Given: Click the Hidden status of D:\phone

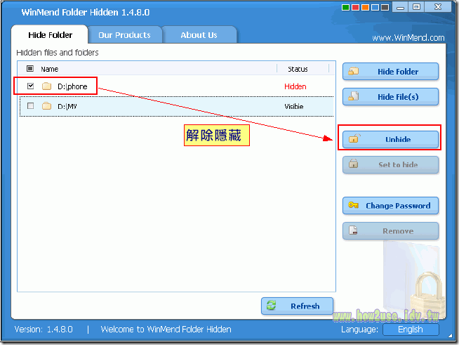Looking at the screenshot, I should [x=295, y=86].
